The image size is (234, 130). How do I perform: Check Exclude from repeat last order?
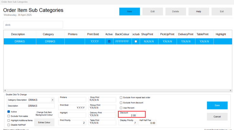(121, 98)
